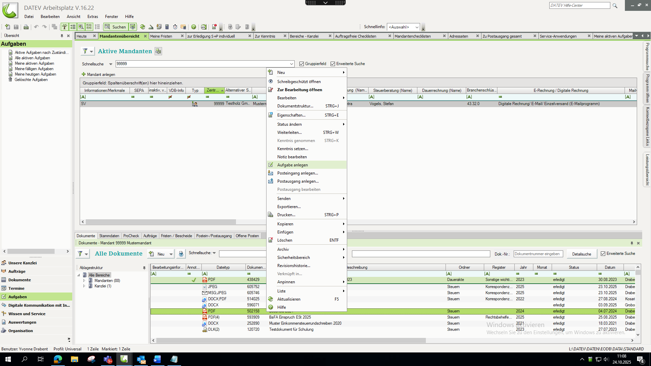Open the Schnellinfo Auswahl dropdown
The image size is (651, 366).
pyautogui.click(x=417, y=27)
